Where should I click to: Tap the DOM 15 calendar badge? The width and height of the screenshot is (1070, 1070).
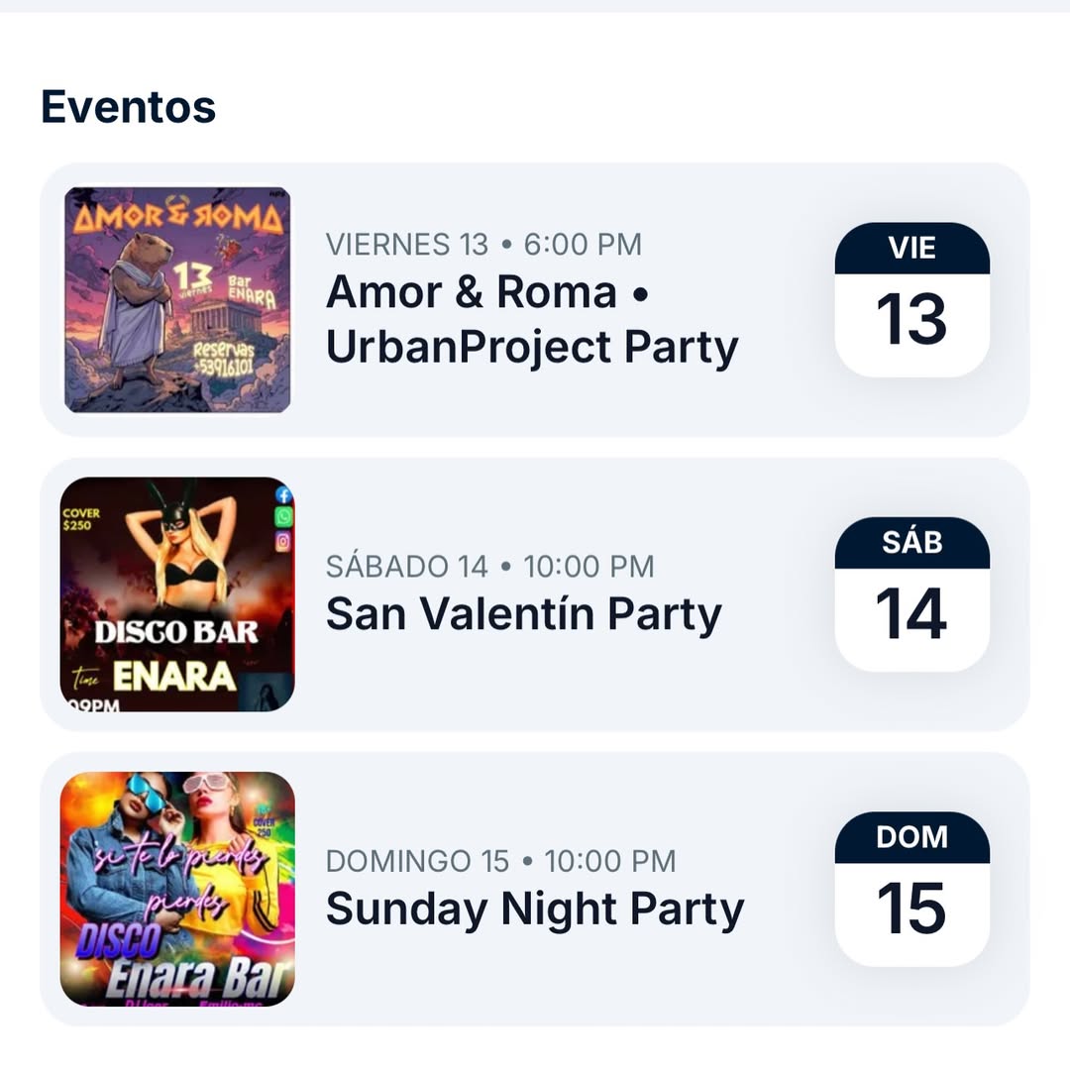(x=911, y=889)
